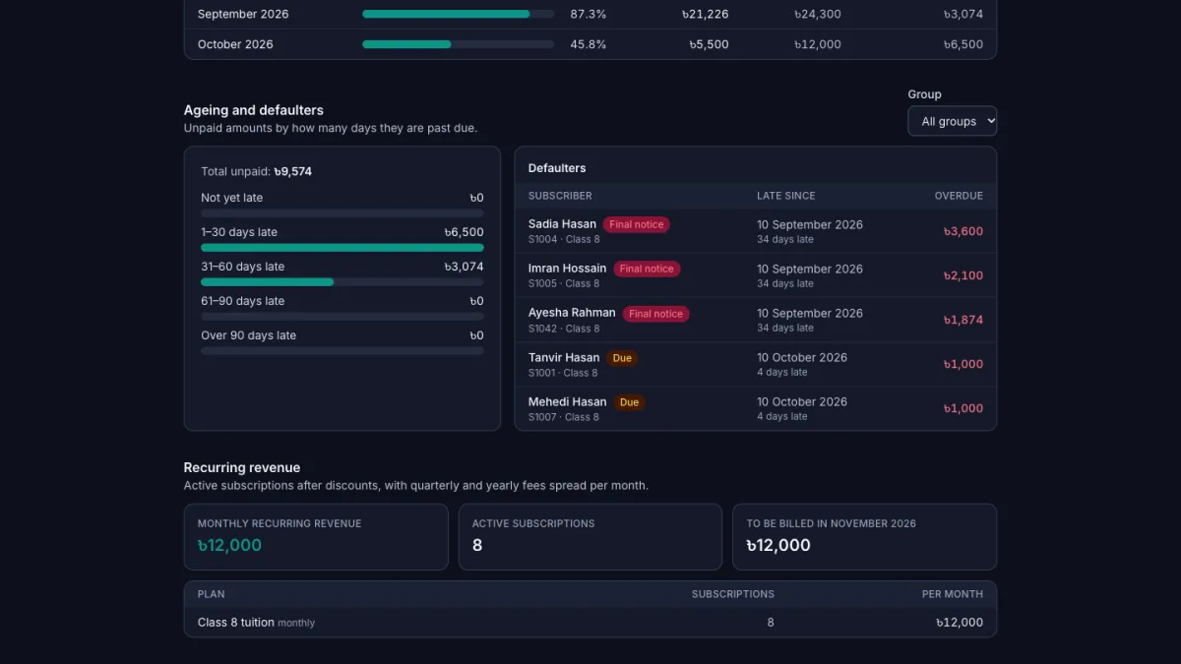This screenshot has width=1181, height=664.
Task: Click the October 2026 collection progress bar
Action: (x=458, y=44)
